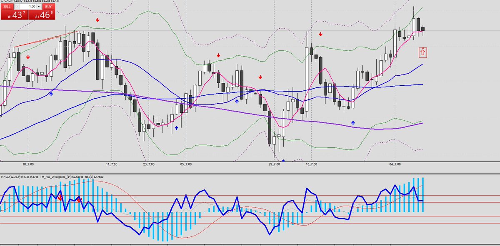The height and width of the screenshot is (246, 500).
Task: Click the CADJPY,Daily chart title text
Action: coord(13,1)
